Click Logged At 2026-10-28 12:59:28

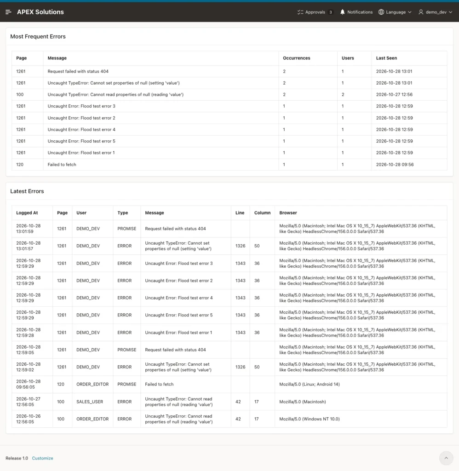tap(28, 333)
